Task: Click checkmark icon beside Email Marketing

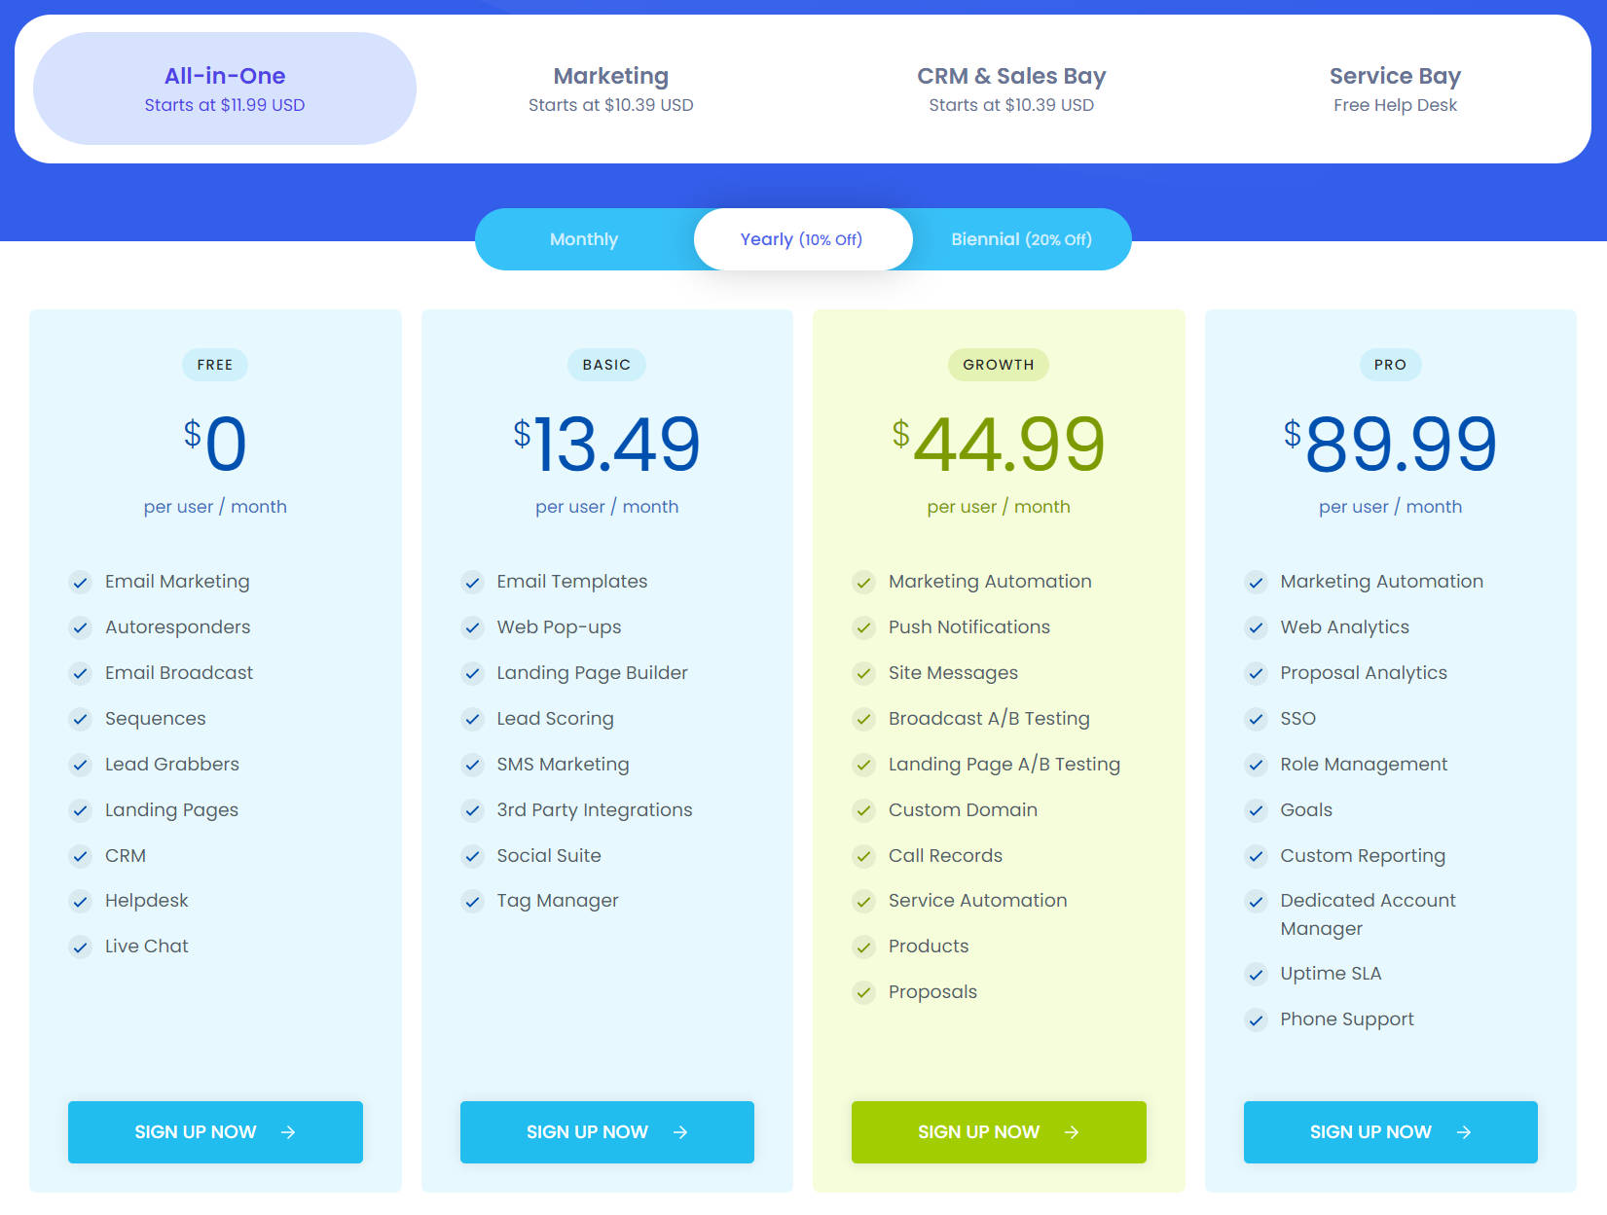Action: point(81,583)
